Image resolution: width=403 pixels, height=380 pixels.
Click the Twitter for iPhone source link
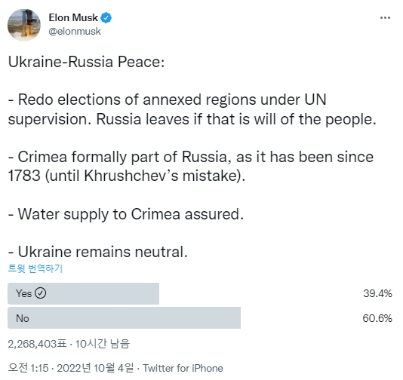(183, 368)
